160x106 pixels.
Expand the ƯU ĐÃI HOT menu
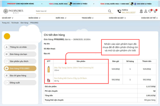pos(7,18)
